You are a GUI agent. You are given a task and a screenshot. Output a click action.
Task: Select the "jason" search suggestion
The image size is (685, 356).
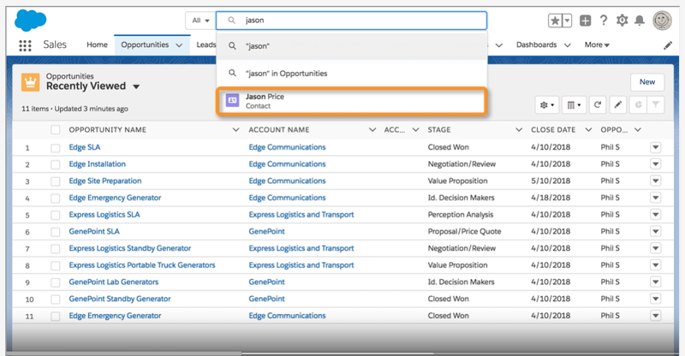click(352, 46)
